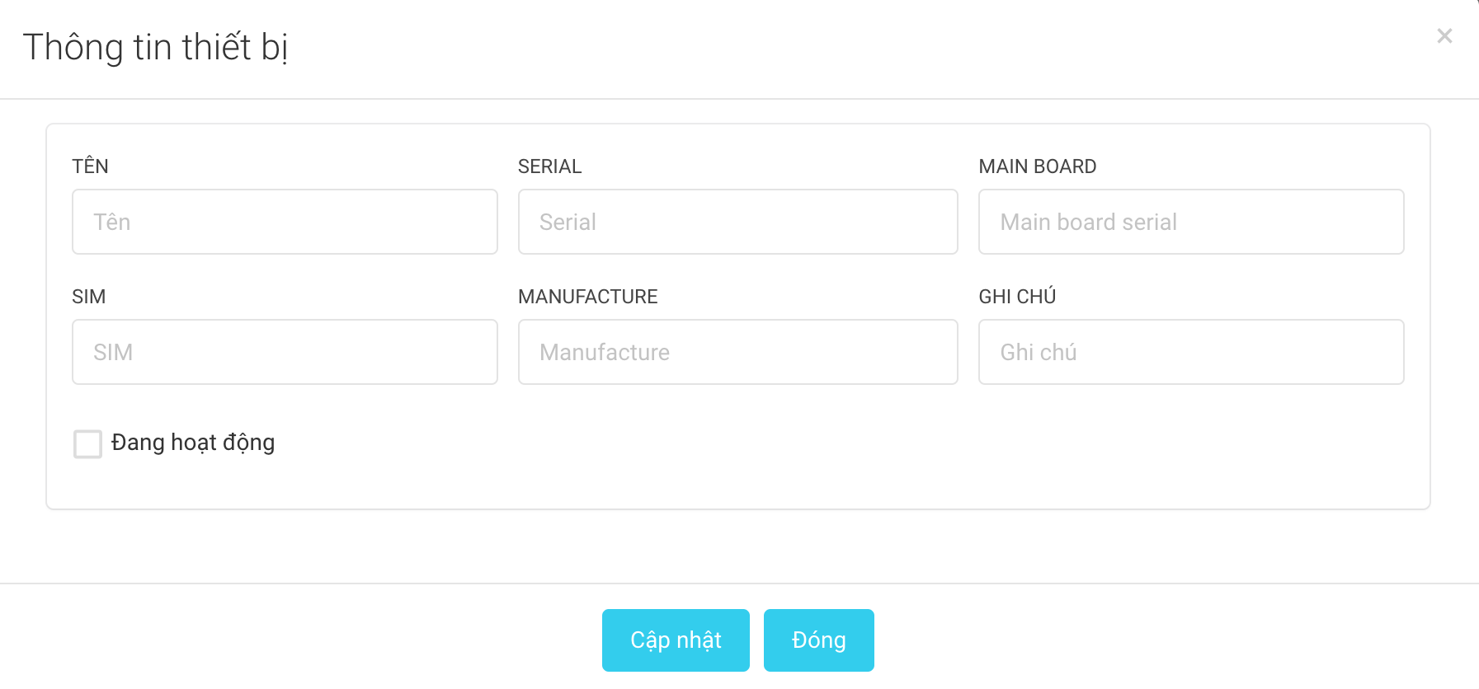The height and width of the screenshot is (689, 1479).
Task: Click the 'Manufacture' text field
Action: pyautogui.click(x=737, y=352)
